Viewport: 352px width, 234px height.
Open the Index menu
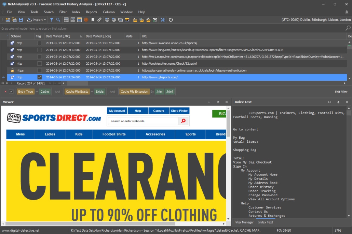tap(76, 12)
